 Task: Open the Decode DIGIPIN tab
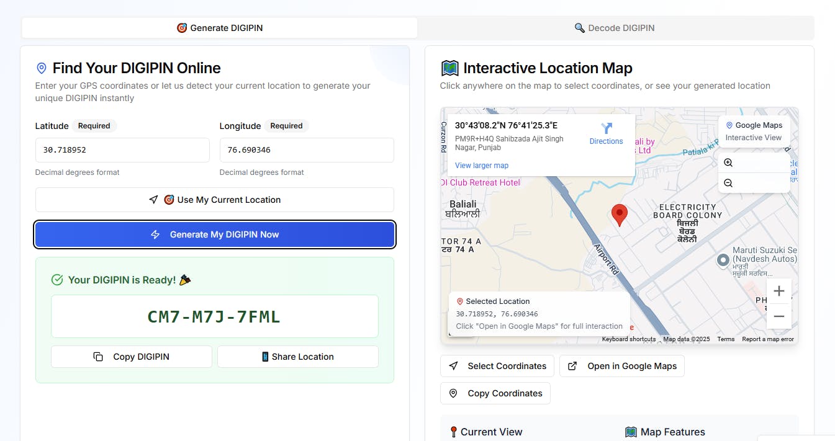[615, 28]
